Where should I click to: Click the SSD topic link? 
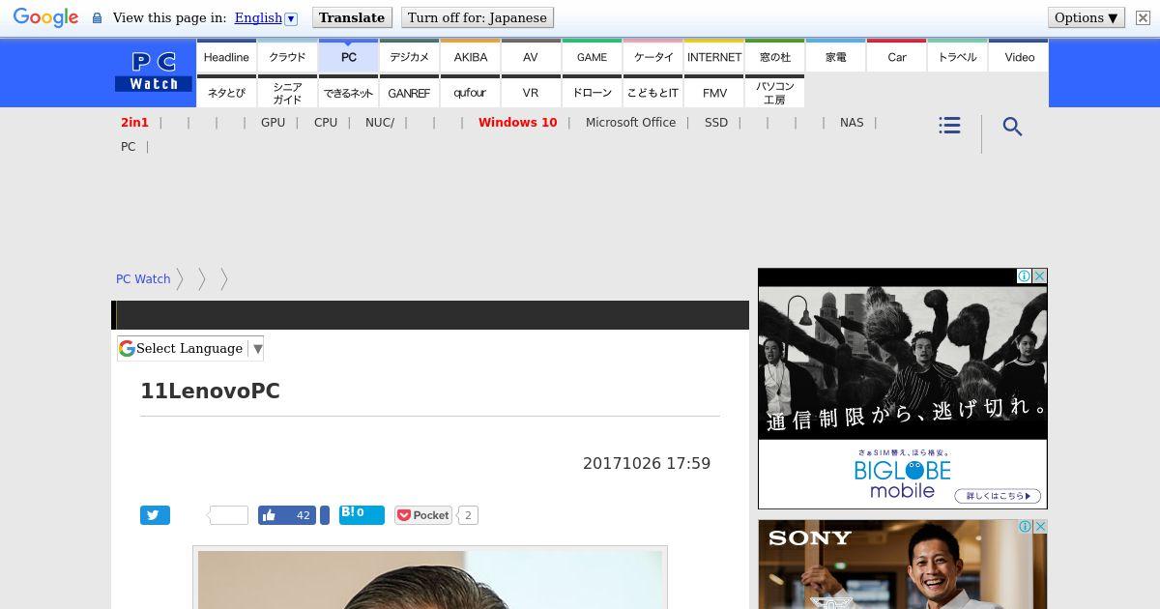click(716, 123)
